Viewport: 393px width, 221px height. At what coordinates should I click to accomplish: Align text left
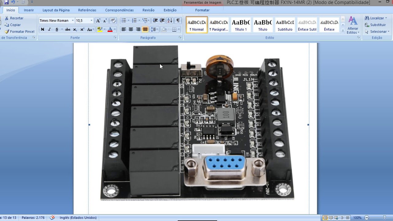124,29
